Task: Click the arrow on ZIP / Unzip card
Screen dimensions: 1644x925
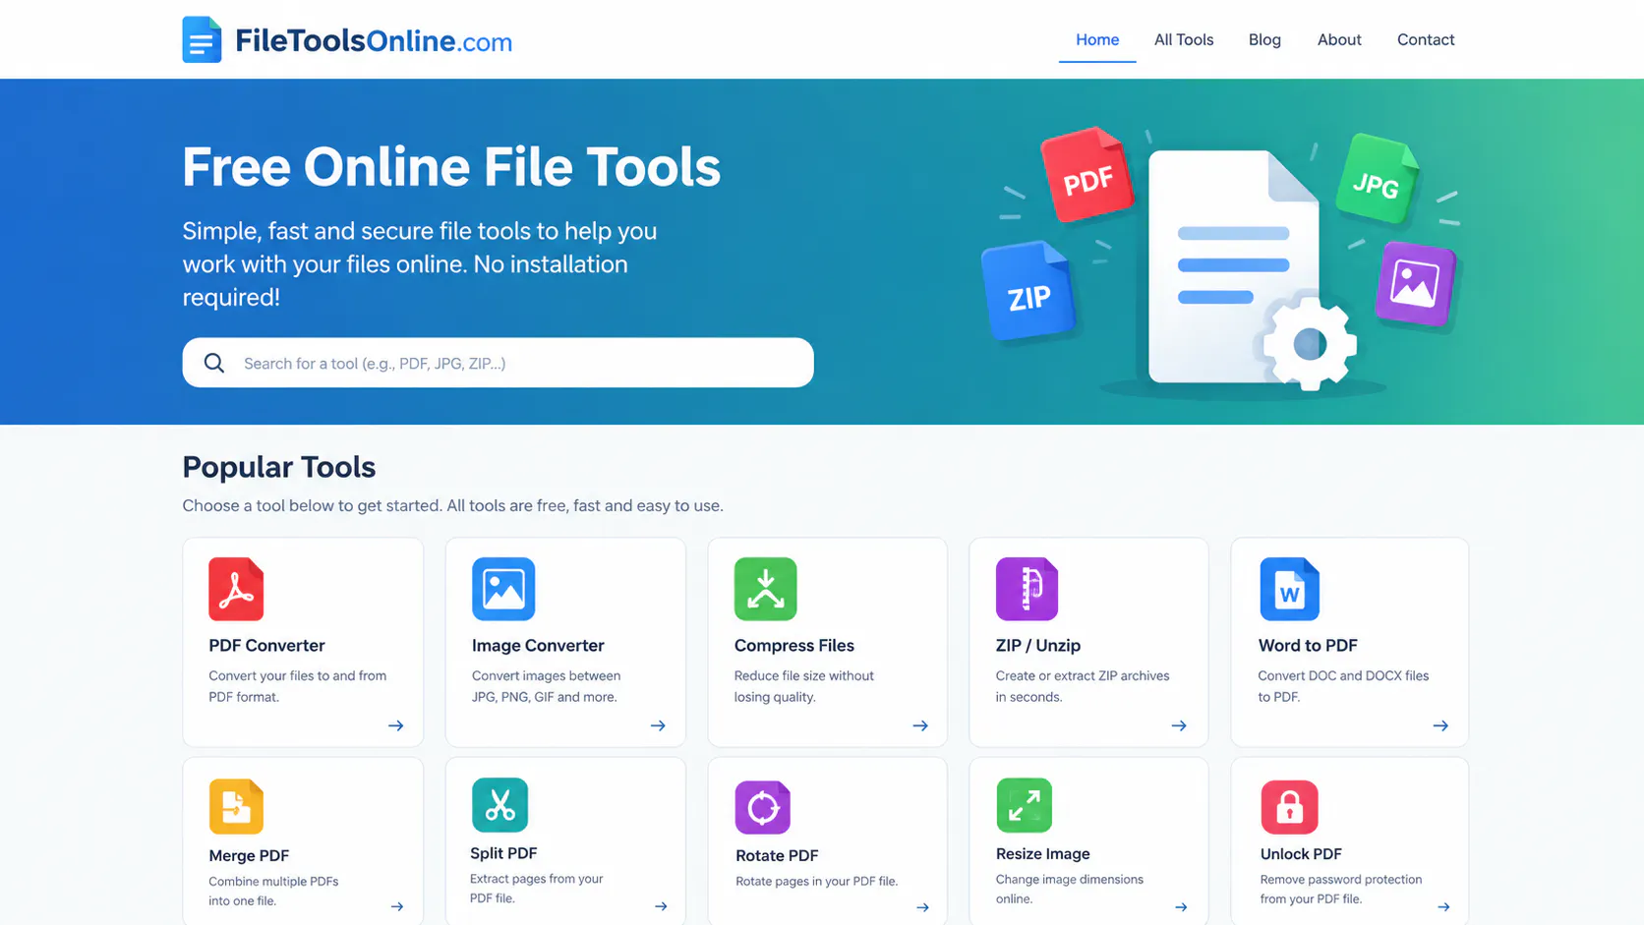Action: point(1179,725)
